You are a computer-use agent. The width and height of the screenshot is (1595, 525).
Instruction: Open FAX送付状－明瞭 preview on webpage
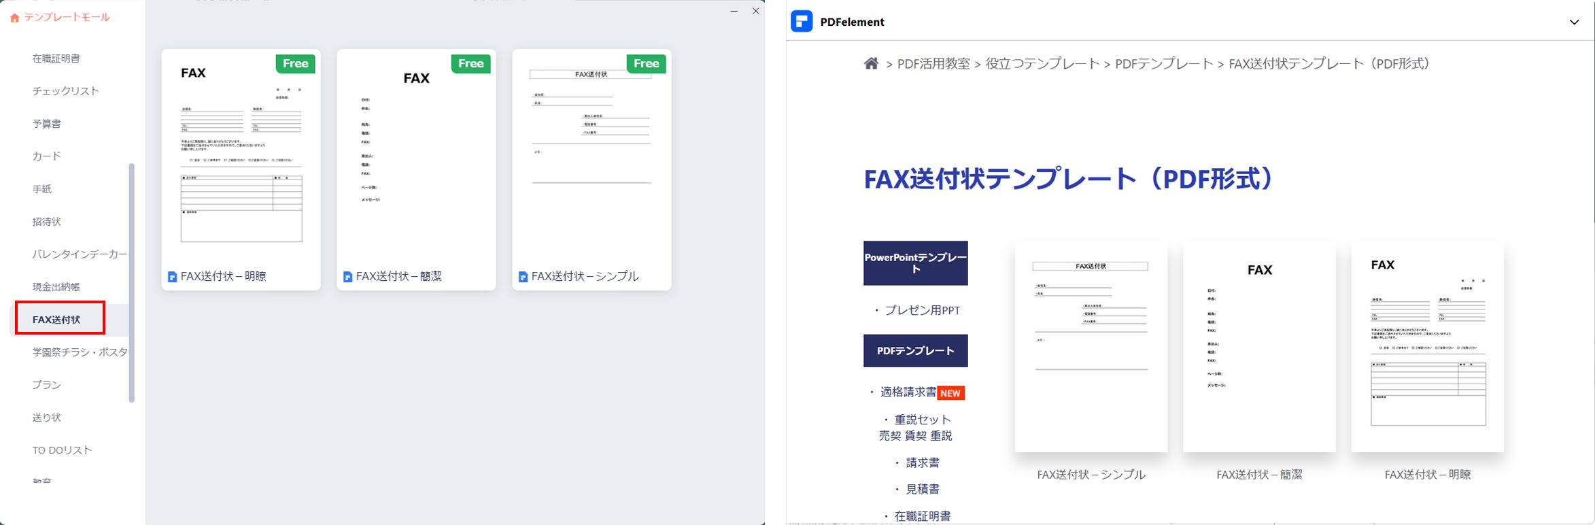[1428, 347]
